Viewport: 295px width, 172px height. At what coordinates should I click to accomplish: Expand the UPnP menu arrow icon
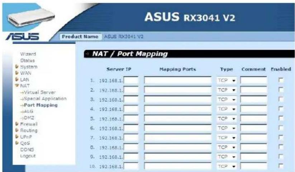point(17,136)
